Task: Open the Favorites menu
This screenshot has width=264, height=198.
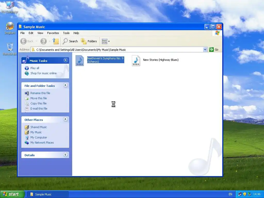Action: coord(53,33)
